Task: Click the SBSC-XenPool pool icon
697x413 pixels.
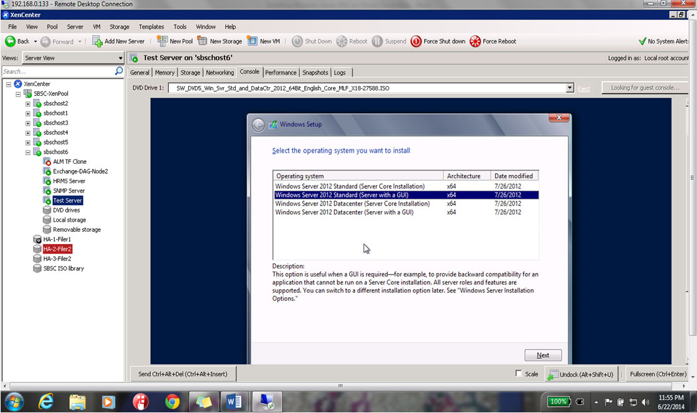Action: tap(27, 93)
